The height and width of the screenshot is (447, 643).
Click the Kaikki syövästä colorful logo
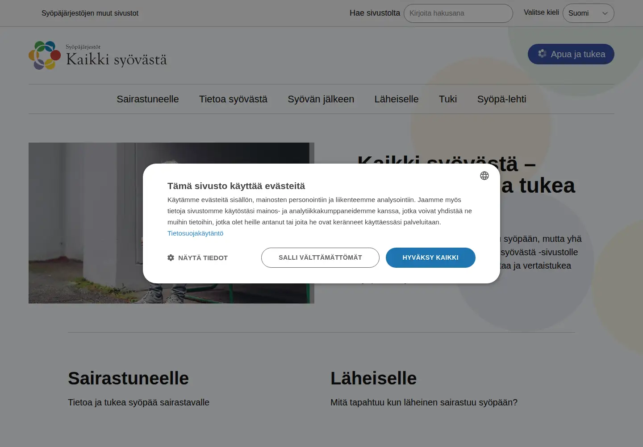pyautogui.click(x=45, y=55)
